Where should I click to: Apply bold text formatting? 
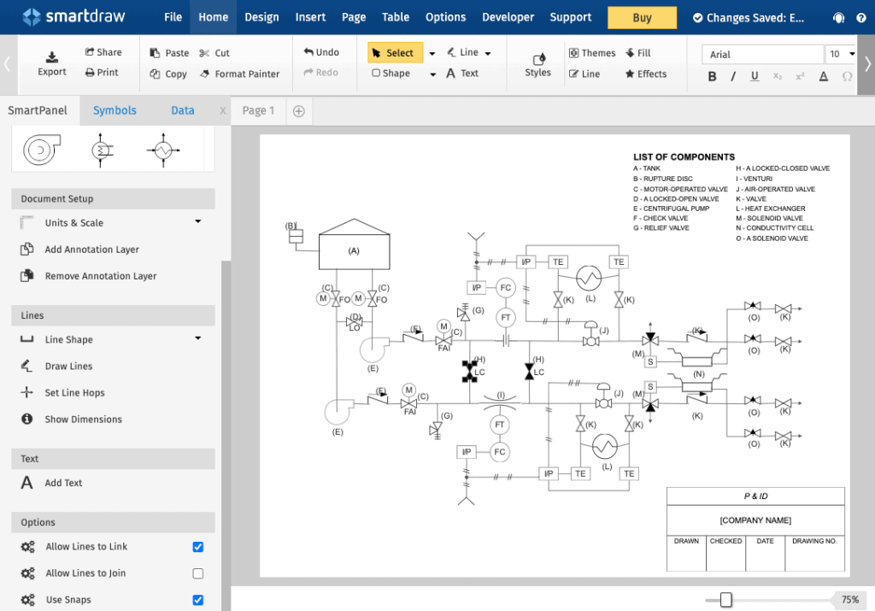(712, 76)
